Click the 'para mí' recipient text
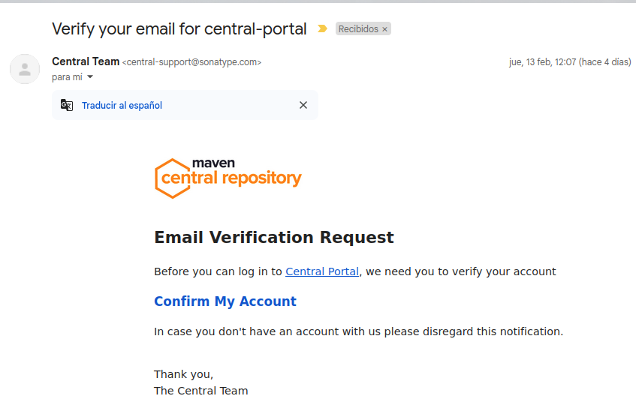The width and height of the screenshot is (636, 405). tap(67, 77)
